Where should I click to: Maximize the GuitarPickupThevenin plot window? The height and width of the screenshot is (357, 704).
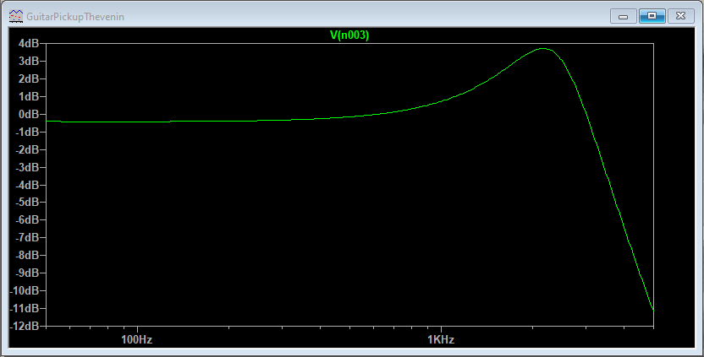[x=652, y=16]
